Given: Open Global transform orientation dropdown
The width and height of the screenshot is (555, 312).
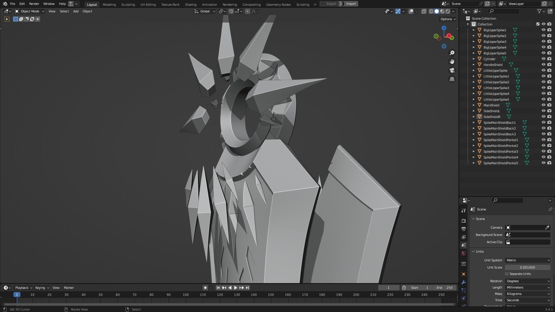Looking at the screenshot, I should tap(205, 11).
